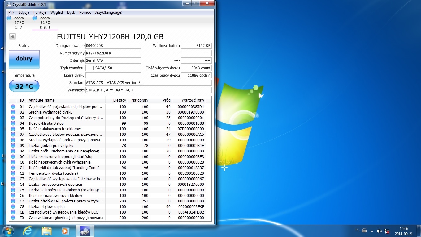Click the 32 °C temperature indicator
Image resolution: width=421 pixels, height=237 pixels.
point(24,86)
